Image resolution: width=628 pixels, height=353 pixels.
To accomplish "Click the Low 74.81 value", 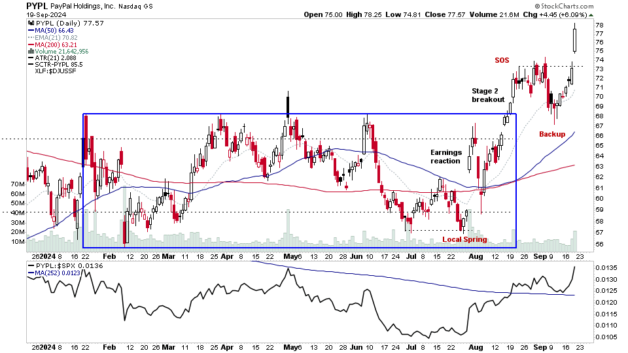I will click(403, 15).
